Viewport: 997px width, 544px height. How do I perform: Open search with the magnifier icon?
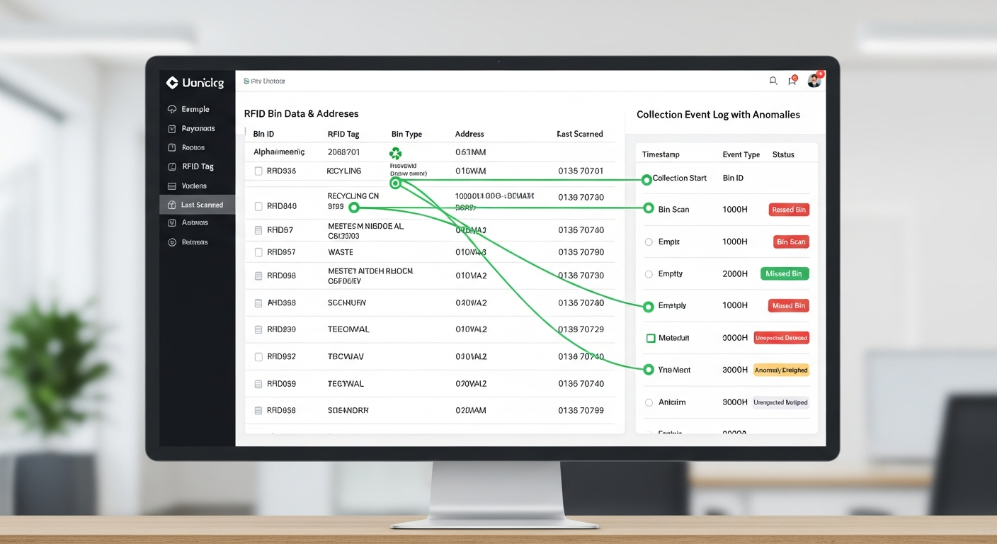click(773, 81)
